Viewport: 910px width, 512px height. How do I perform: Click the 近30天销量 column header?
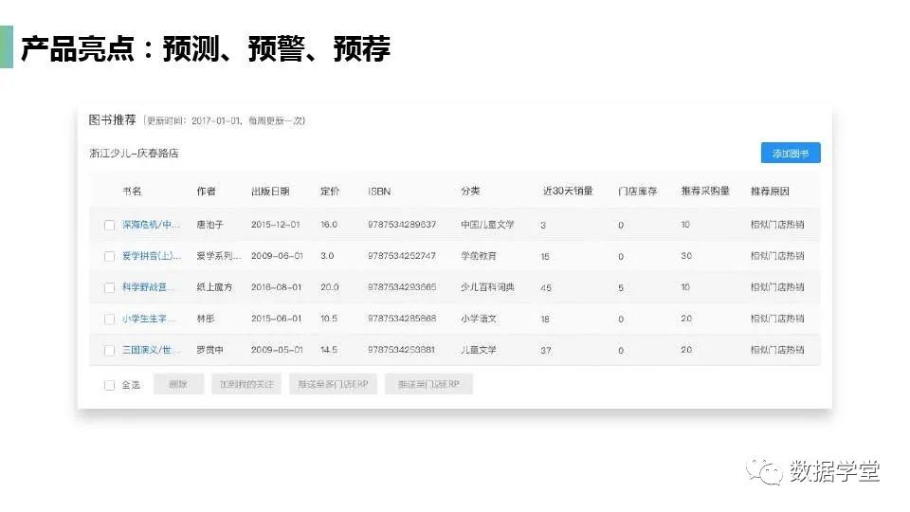click(x=568, y=192)
